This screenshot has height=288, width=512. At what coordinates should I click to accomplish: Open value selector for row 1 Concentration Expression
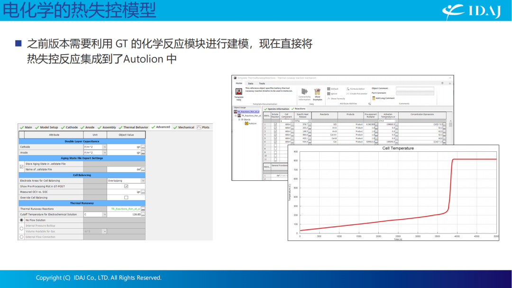click(444, 125)
